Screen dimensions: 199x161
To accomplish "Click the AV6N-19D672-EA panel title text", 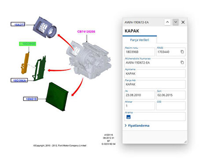I will (136, 22).
